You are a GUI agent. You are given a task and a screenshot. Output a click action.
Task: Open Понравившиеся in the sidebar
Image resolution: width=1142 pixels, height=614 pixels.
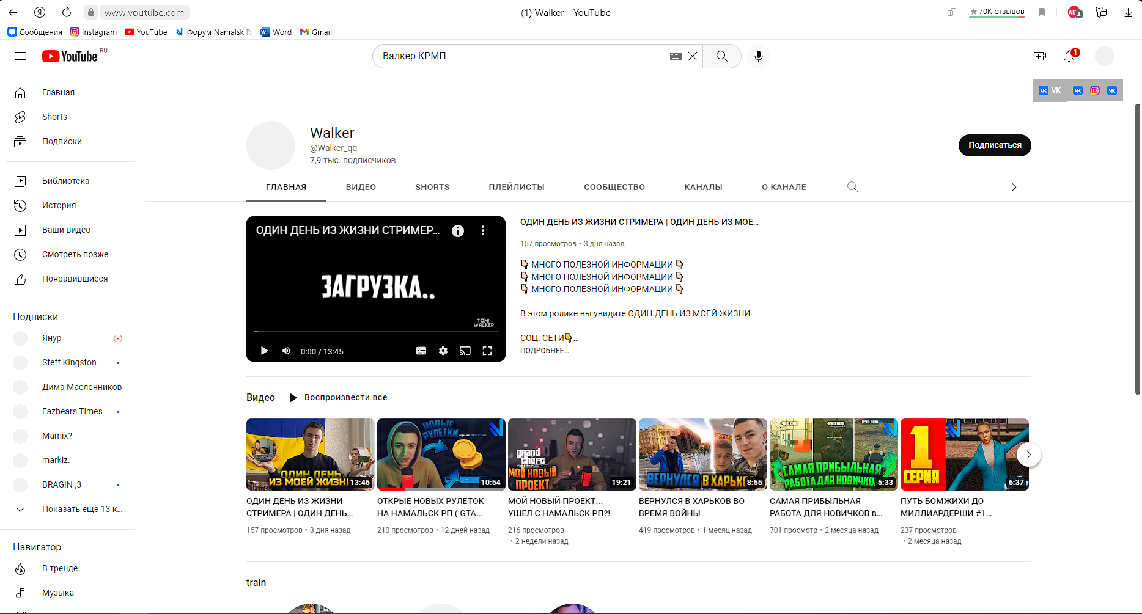pos(70,279)
